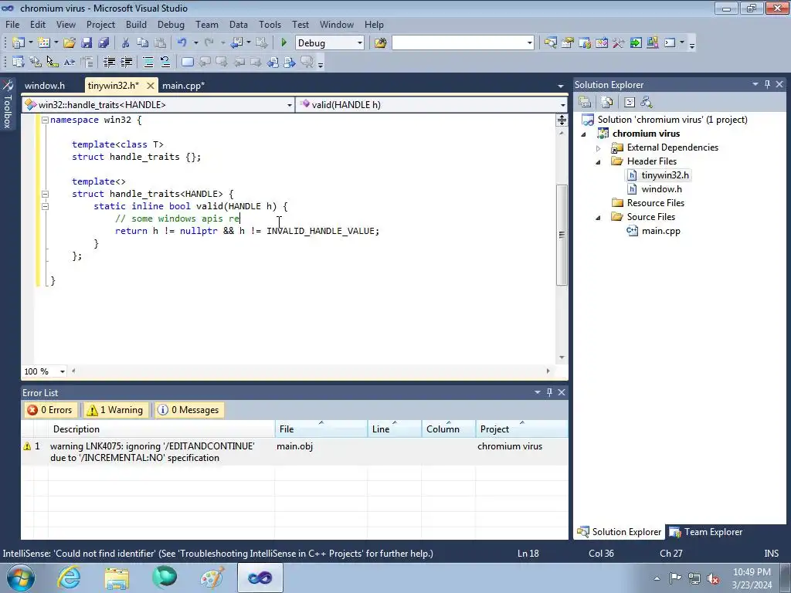Toggle the 1 Warning filter
This screenshot has width=791, height=593.
tap(116, 410)
